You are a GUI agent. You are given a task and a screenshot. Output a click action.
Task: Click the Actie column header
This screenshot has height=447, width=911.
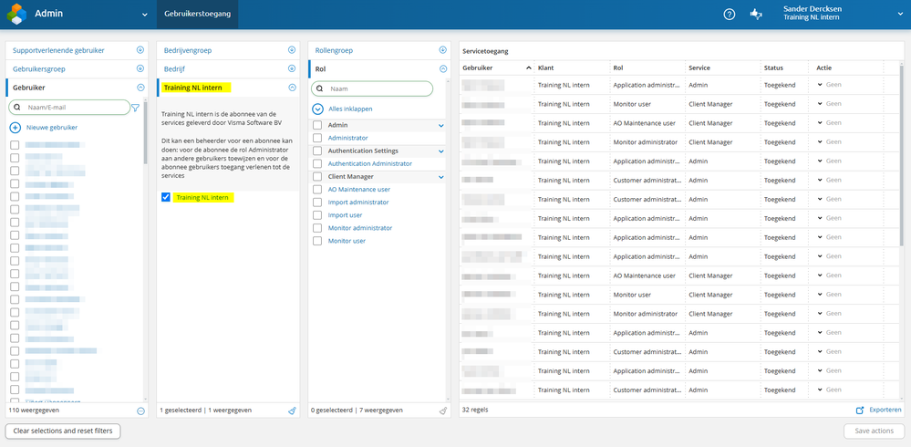(x=823, y=68)
